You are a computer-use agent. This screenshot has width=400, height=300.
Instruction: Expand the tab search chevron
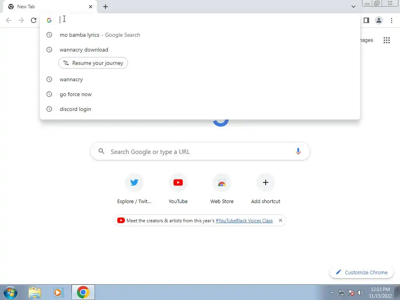pyautogui.click(x=353, y=7)
